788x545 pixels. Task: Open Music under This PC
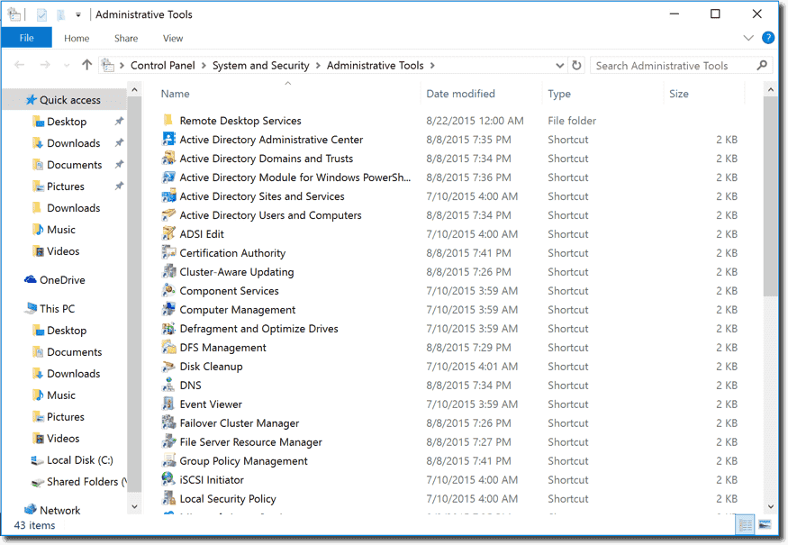(x=61, y=395)
